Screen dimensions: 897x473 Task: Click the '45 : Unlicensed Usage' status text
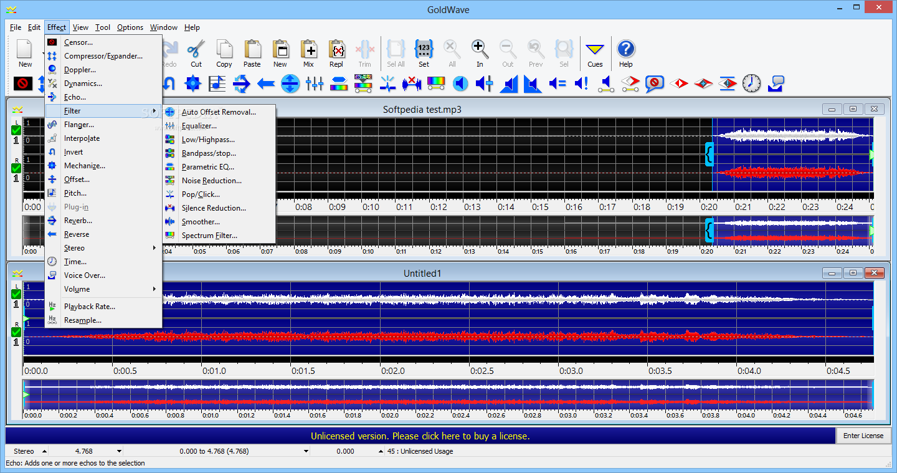coord(420,451)
